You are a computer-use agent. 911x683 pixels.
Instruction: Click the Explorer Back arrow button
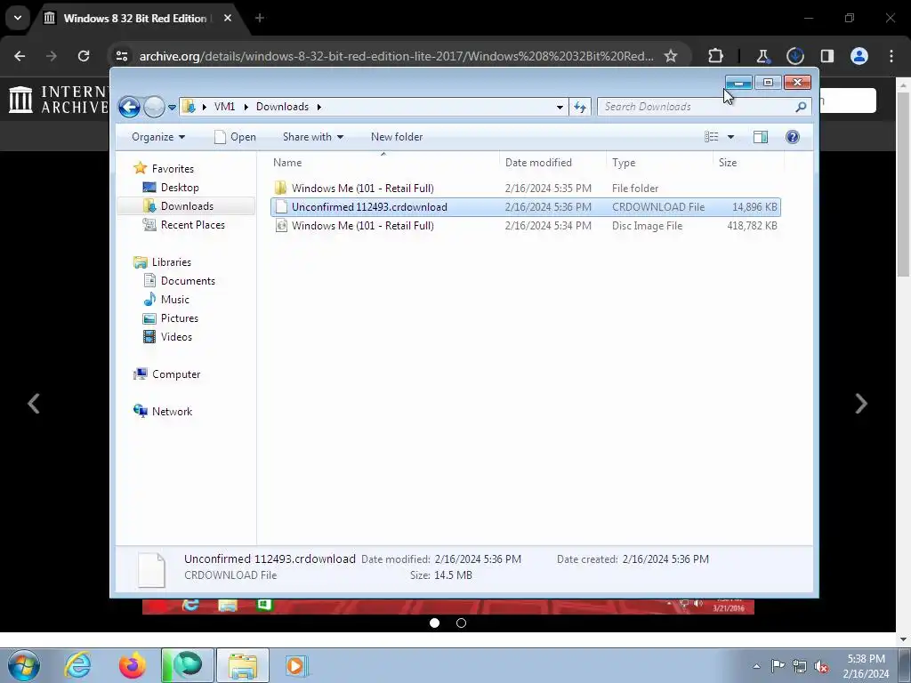coord(129,107)
